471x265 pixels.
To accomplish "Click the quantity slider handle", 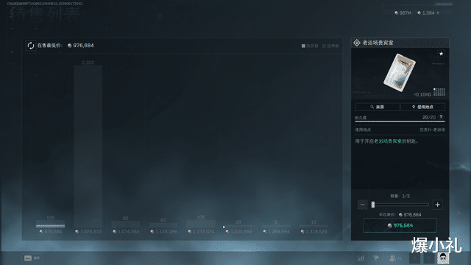I will pos(373,205).
